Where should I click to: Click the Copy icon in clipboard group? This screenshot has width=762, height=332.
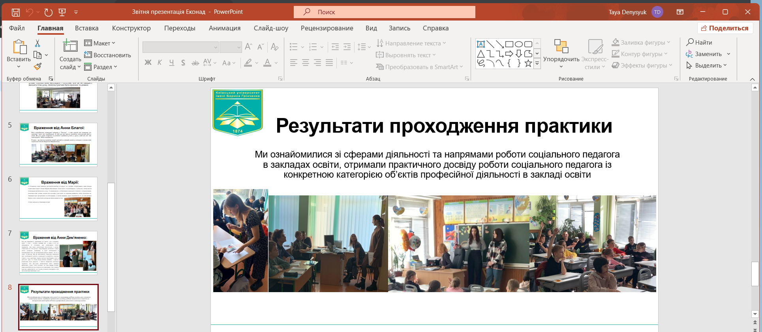[x=38, y=55]
